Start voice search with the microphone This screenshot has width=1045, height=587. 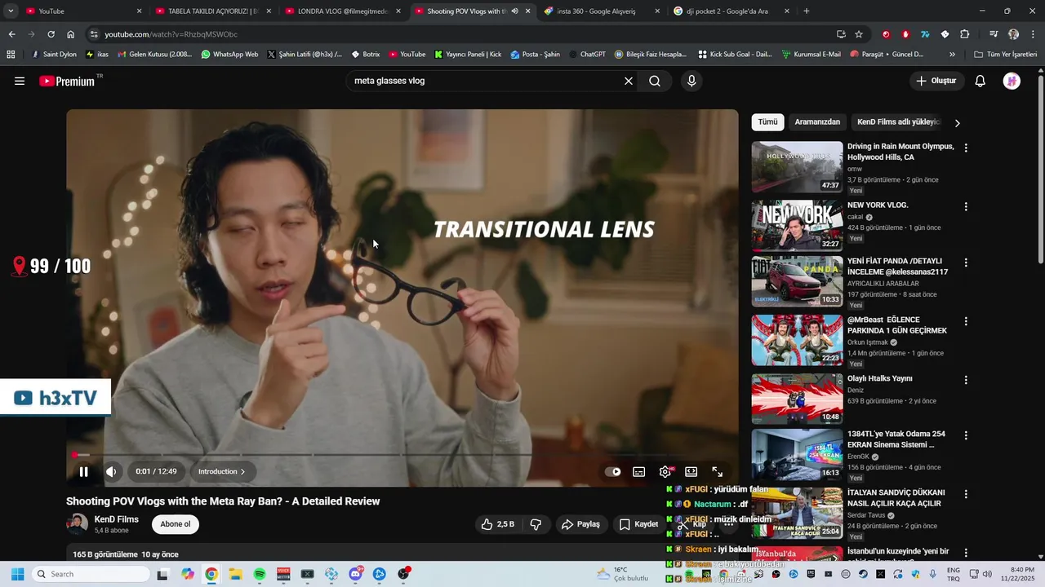point(691,81)
